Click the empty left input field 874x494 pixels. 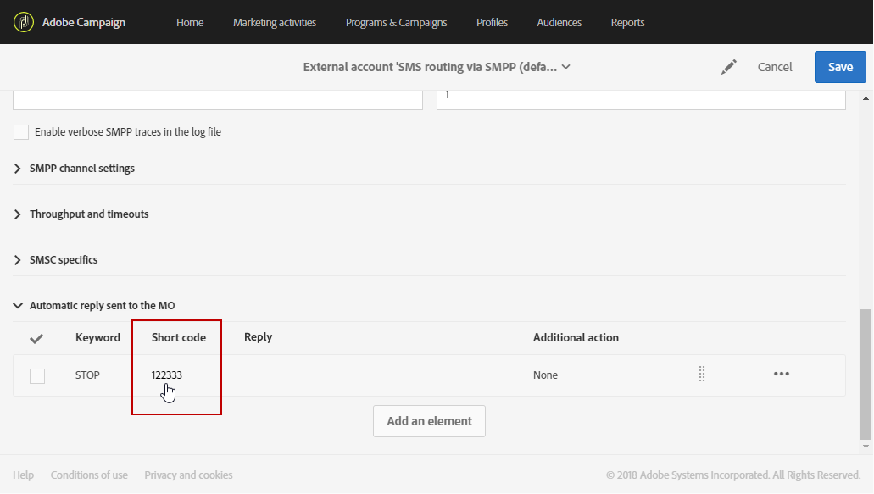[x=218, y=100]
